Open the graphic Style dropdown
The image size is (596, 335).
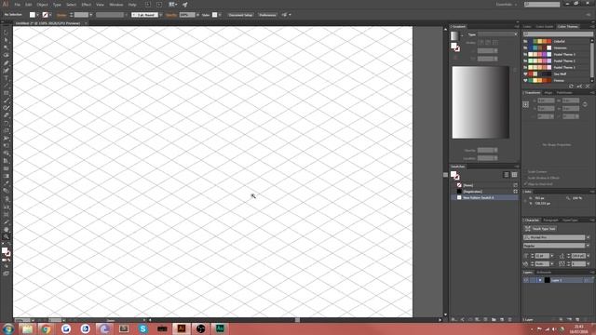coord(220,15)
